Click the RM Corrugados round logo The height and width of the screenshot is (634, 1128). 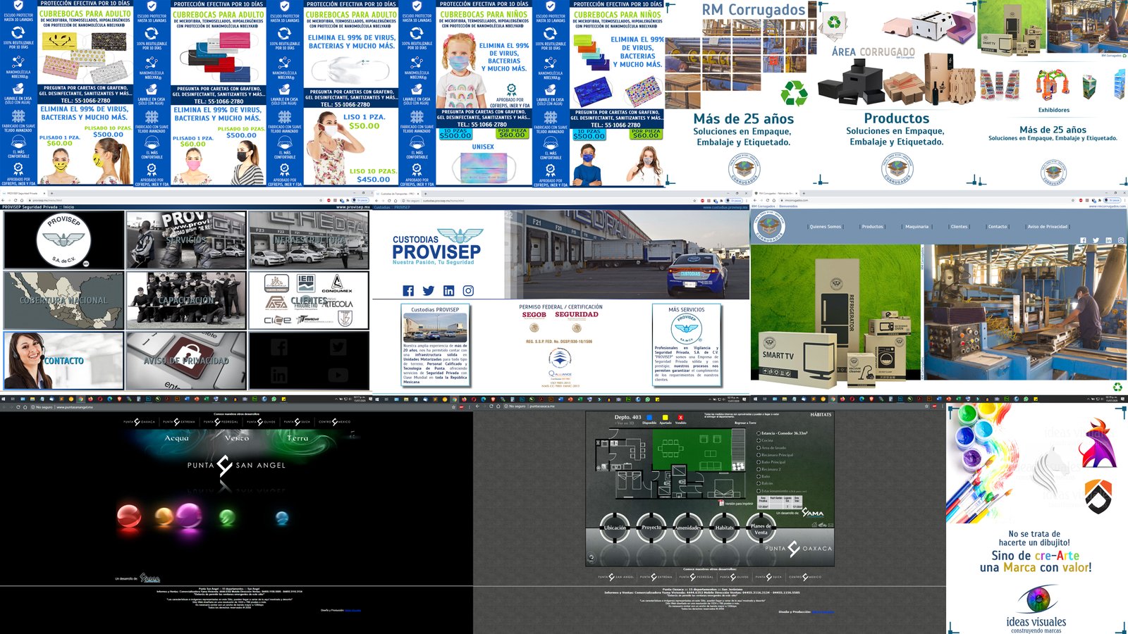(x=770, y=227)
